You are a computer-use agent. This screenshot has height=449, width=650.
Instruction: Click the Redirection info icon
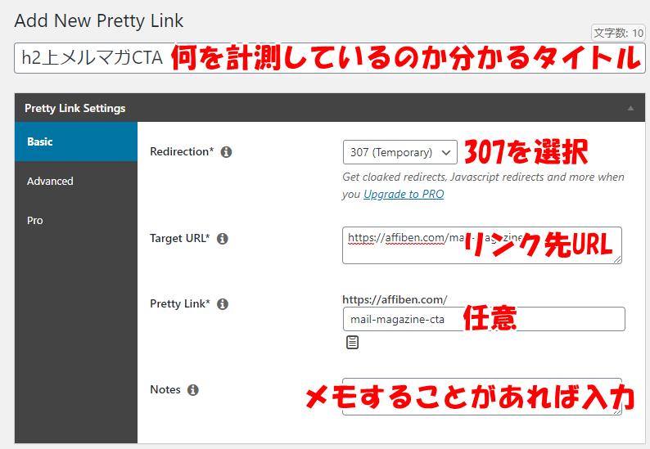(x=227, y=152)
